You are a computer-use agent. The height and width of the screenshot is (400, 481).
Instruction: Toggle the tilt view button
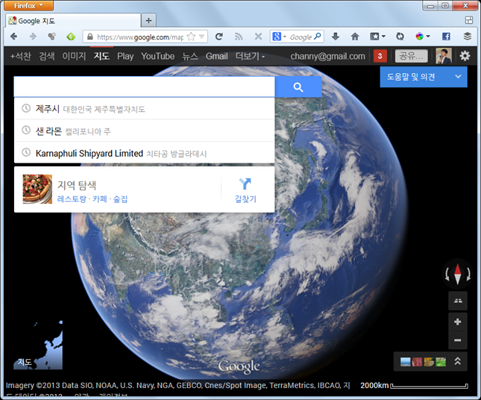[x=458, y=301]
